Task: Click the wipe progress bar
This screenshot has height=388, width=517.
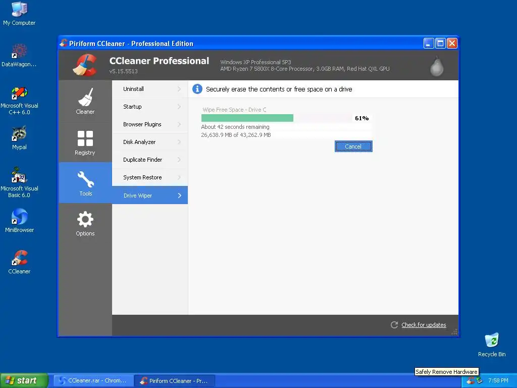Action: point(276,118)
